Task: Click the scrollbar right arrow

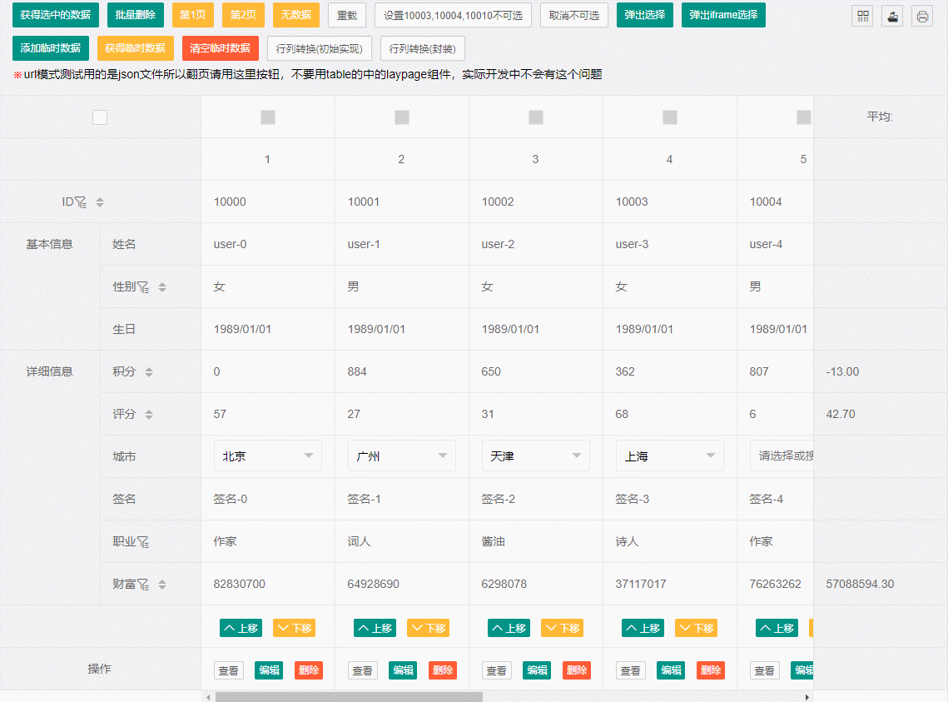Action: tap(807, 697)
